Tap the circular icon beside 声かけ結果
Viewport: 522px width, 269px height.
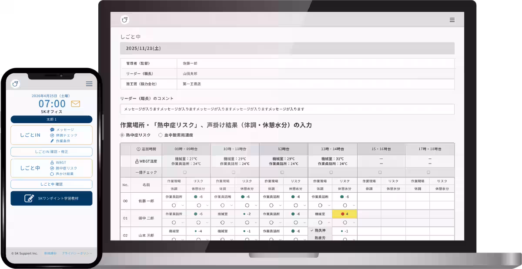point(52,174)
